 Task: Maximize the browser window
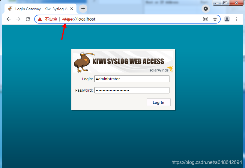(x=225, y=3)
